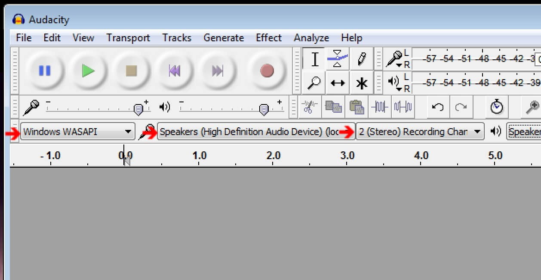Select the Envelope tool

(x=338, y=59)
